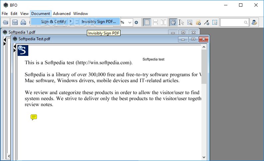Click the toolbar search field
The height and width of the screenshot is (161, 264).
pyautogui.click(x=234, y=22)
